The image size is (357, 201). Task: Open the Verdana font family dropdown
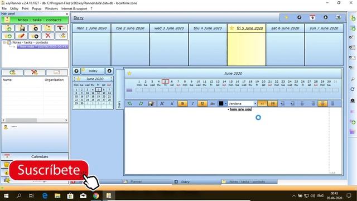coord(255,104)
